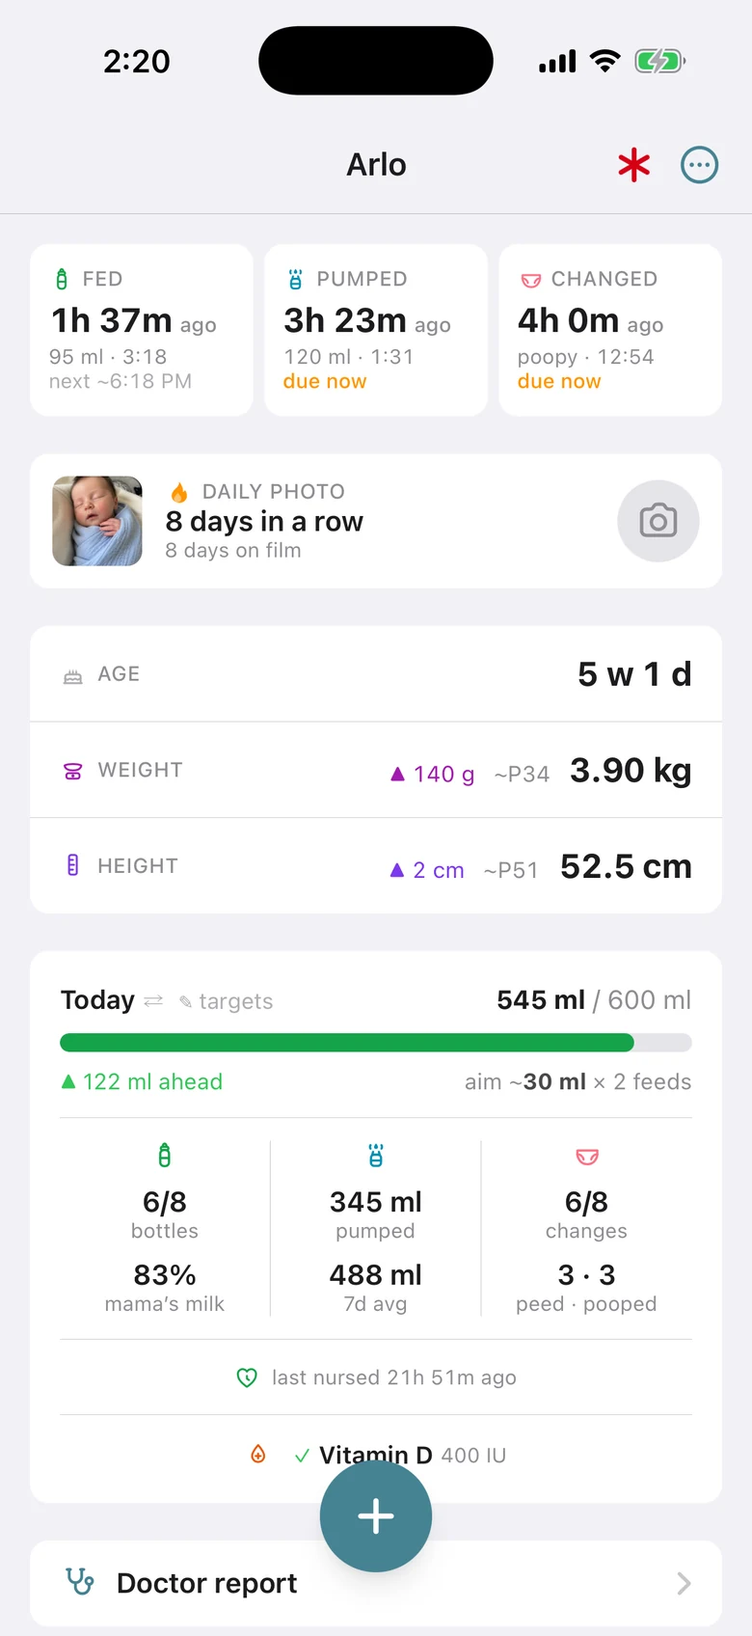This screenshot has width=752, height=1636.
Task: Open the CHANGED diaper status card
Action: [610, 330]
